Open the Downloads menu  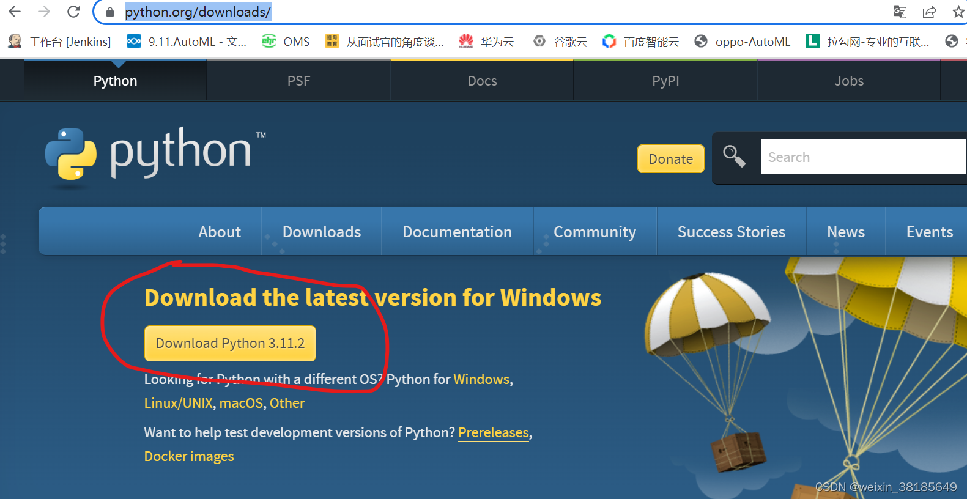coord(322,232)
